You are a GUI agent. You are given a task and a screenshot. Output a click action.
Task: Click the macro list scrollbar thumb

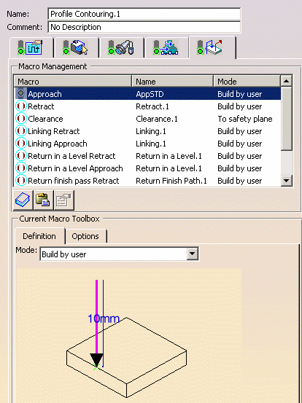(x=286, y=119)
